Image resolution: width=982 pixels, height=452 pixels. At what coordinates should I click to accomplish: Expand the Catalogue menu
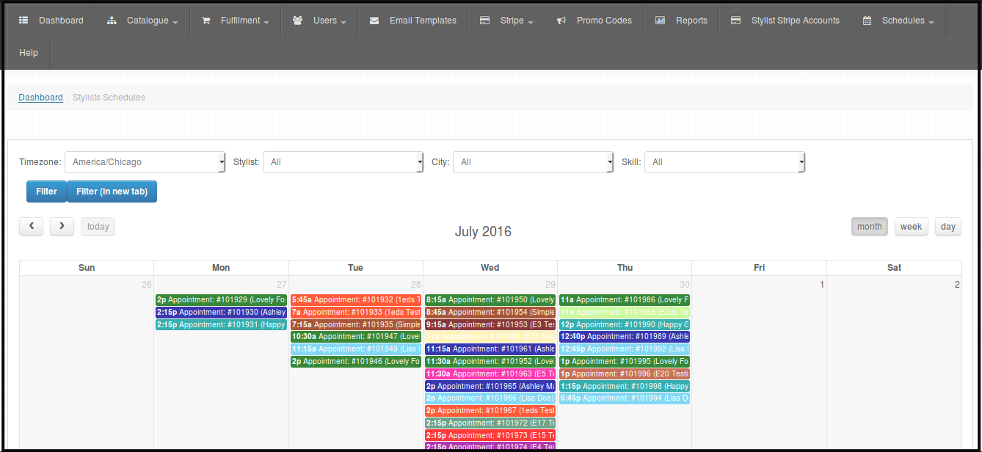click(x=142, y=21)
